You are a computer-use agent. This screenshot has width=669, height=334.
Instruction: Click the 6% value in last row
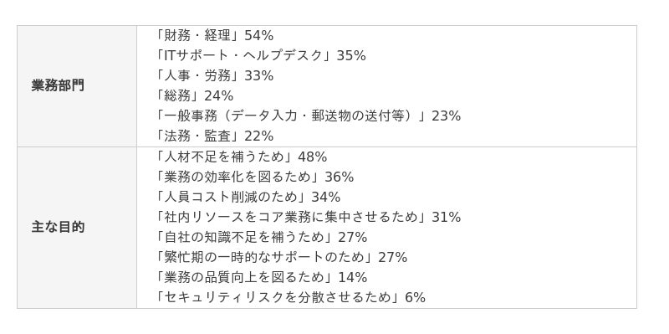(415, 298)
